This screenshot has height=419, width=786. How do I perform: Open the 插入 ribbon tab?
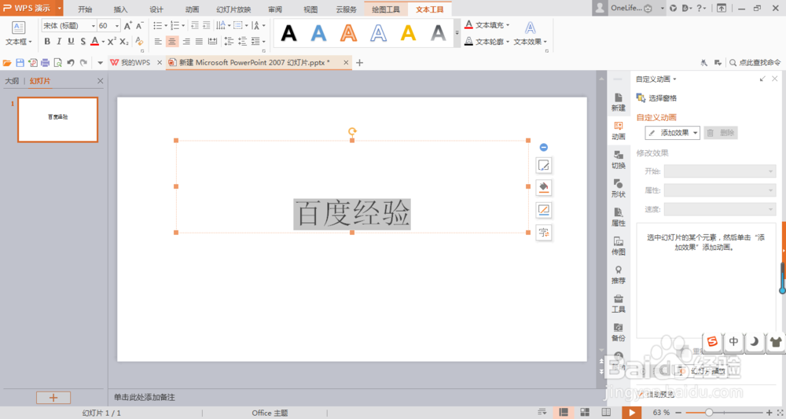coord(120,9)
